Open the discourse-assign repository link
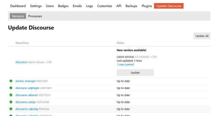215x116 pixels. 26,102
